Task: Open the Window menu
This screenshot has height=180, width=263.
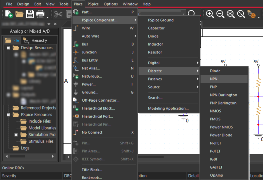Action: [x=130, y=4]
